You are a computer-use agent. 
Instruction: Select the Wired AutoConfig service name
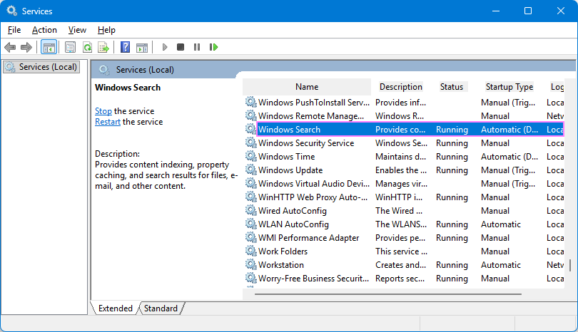pos(293,211)
